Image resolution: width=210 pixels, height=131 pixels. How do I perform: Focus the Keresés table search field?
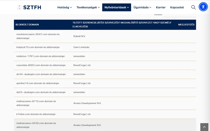(x=179, y=15)
